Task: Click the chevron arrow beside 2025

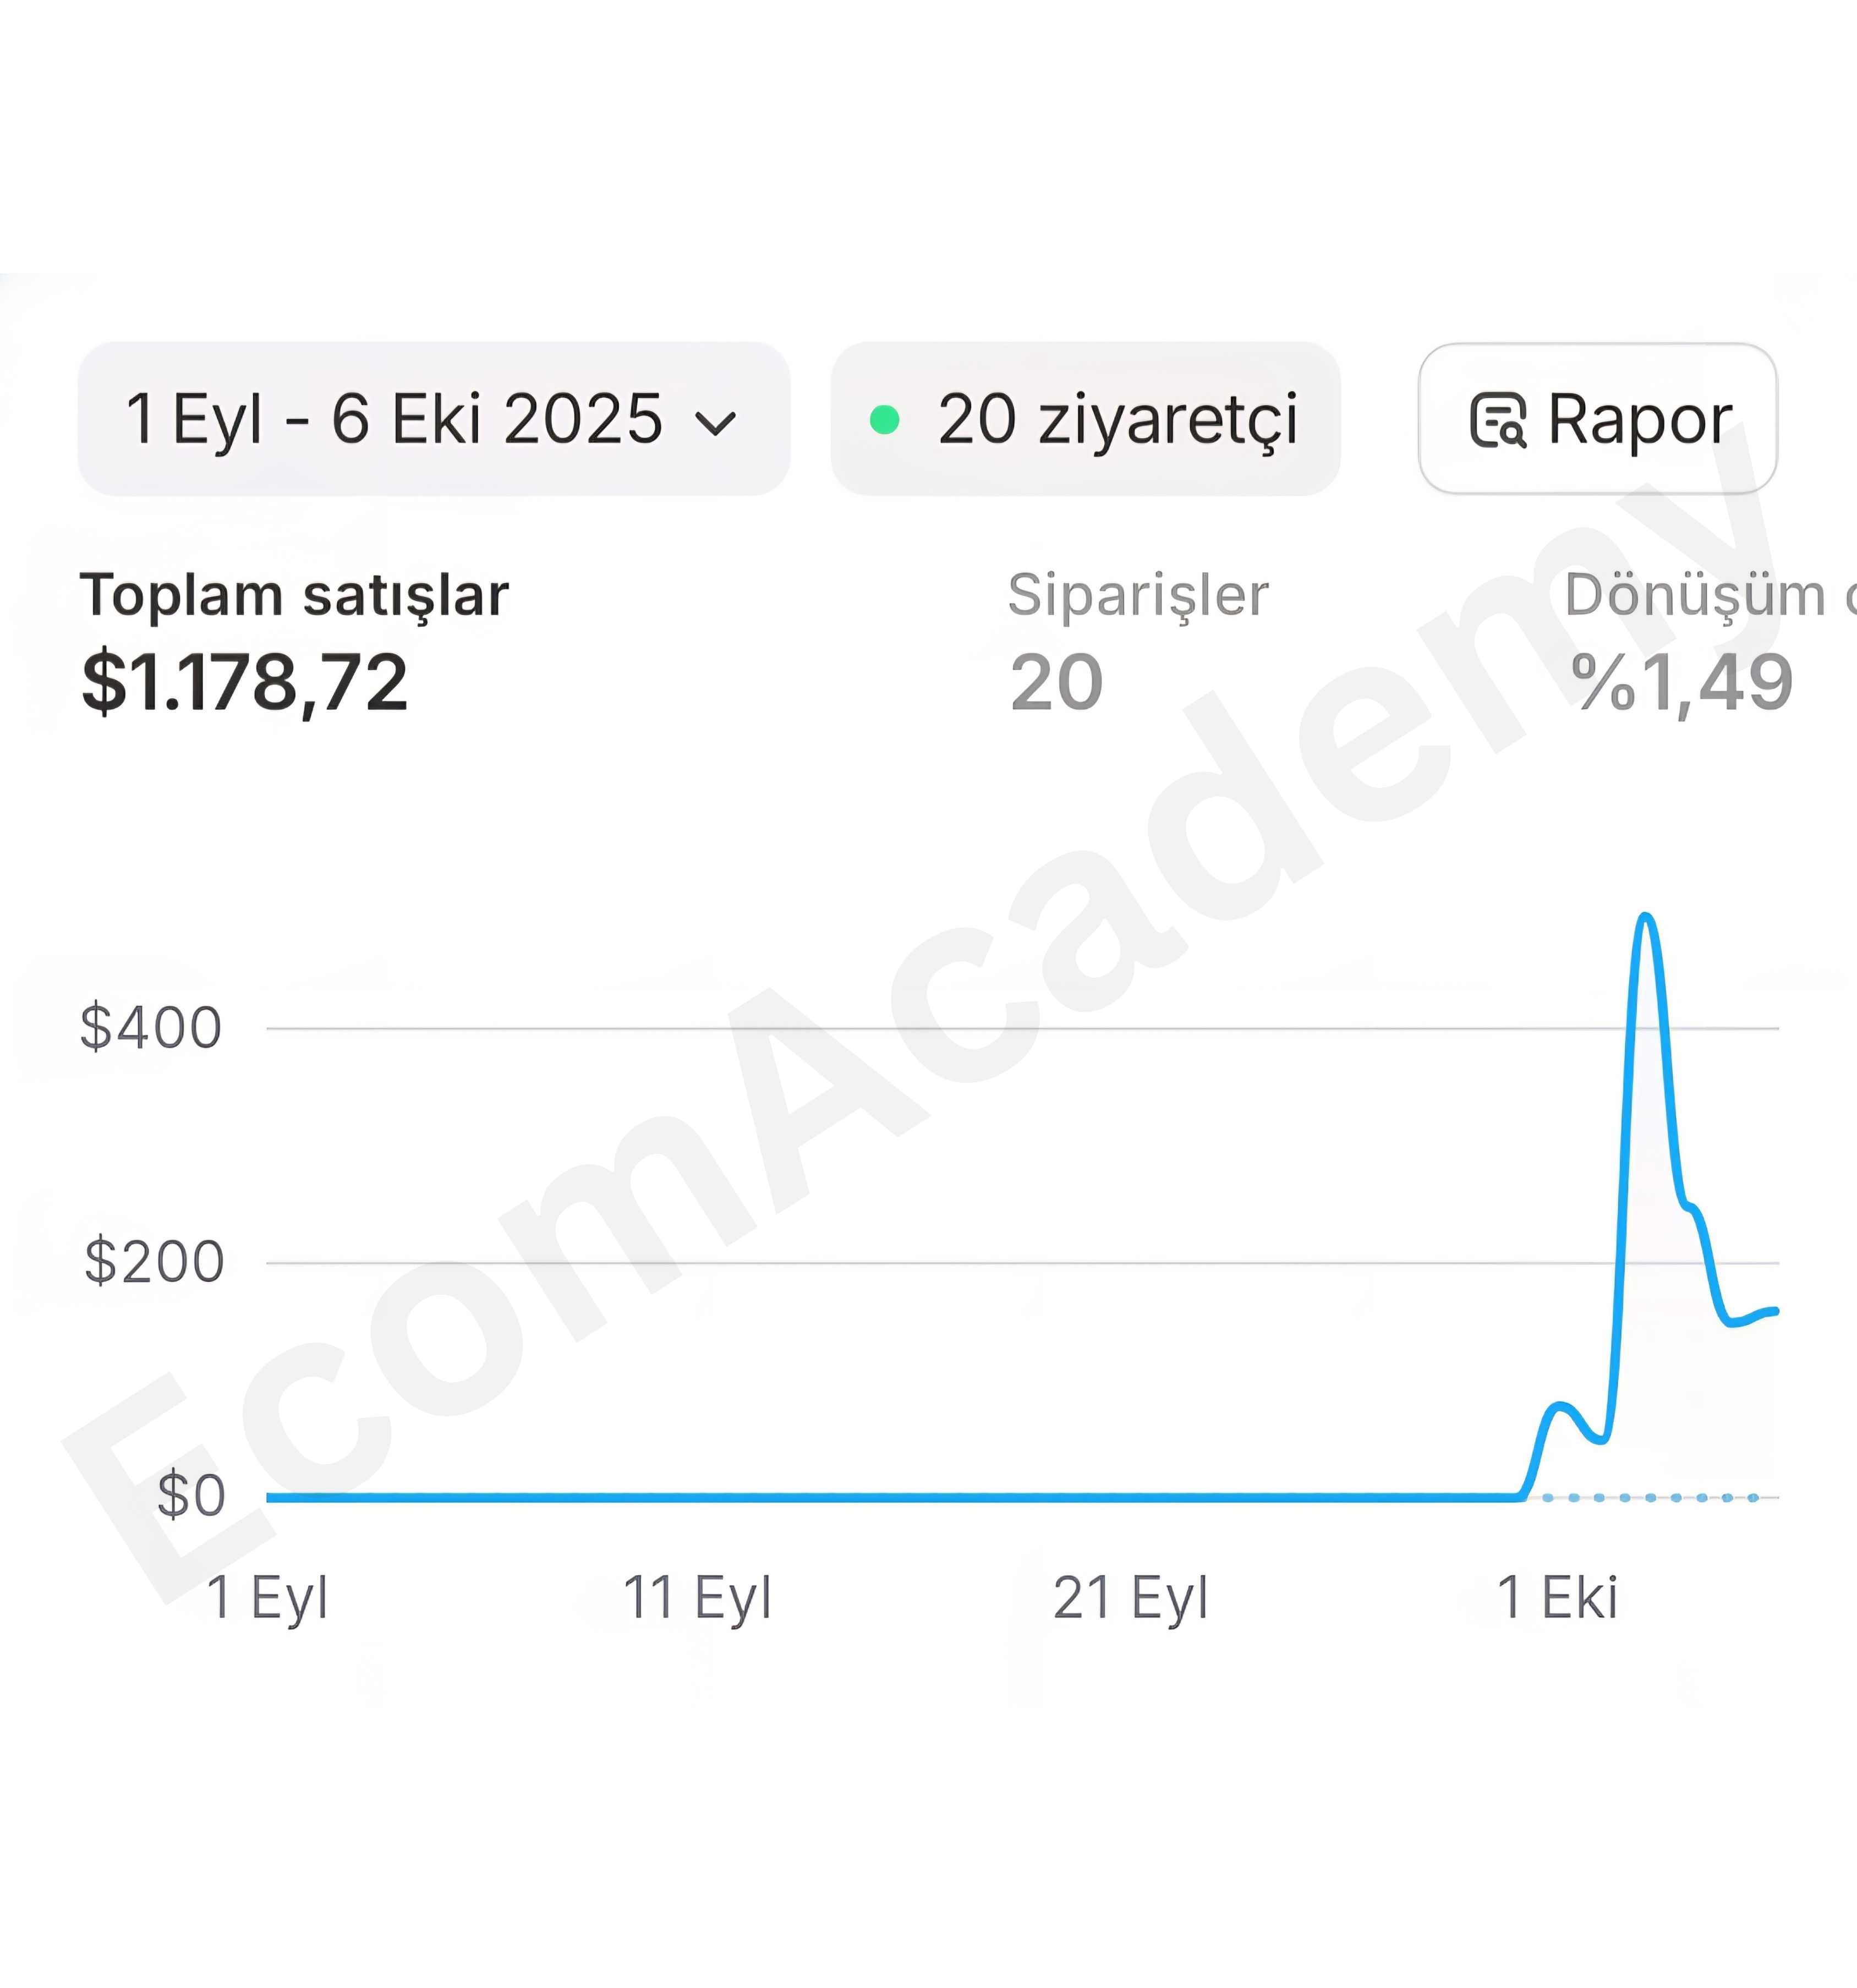Action: click(716, 424)
